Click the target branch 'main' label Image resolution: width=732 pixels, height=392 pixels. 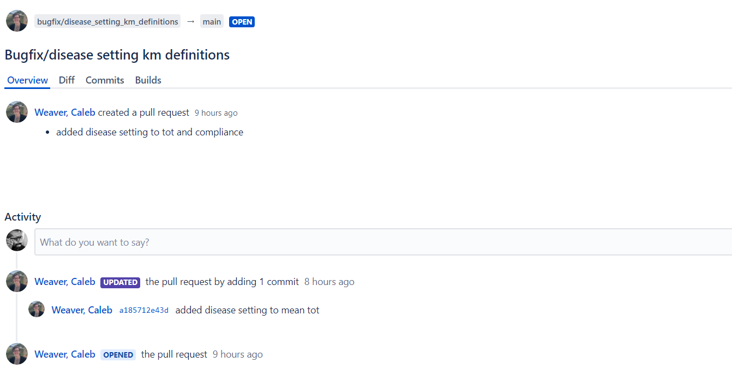(x=212, y=22)
